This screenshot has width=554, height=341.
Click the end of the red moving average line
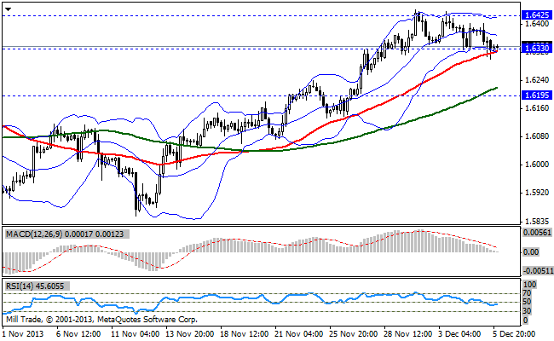pos(497,51)
